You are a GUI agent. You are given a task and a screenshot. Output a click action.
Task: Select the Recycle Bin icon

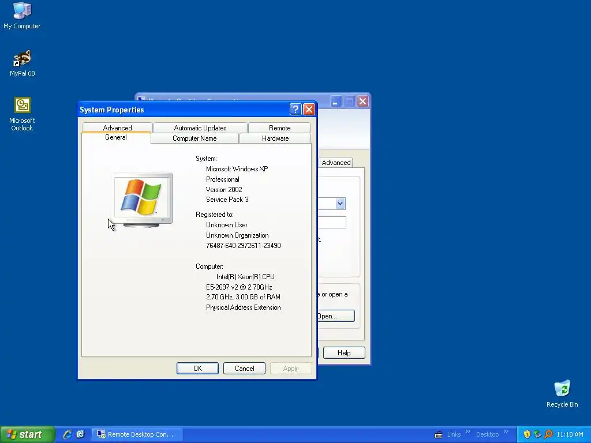coord(562,393)
